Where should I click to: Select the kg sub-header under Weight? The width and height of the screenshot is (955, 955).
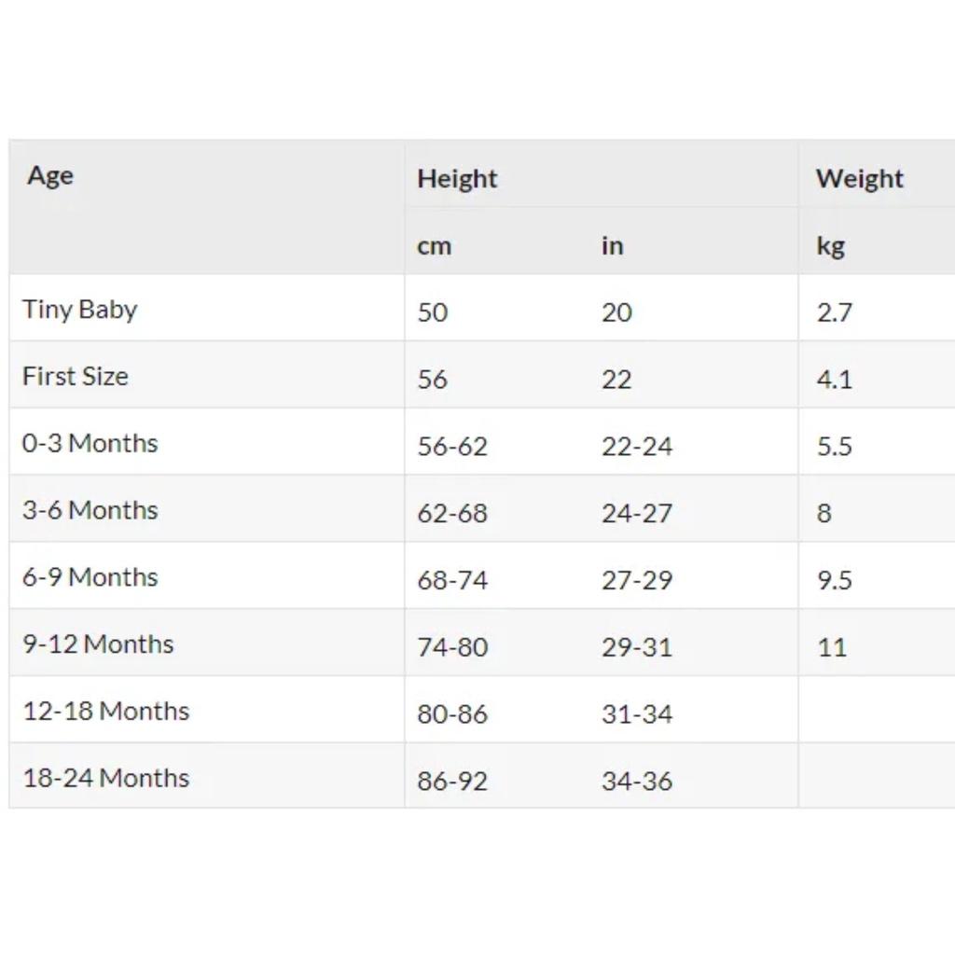[830, 246]
